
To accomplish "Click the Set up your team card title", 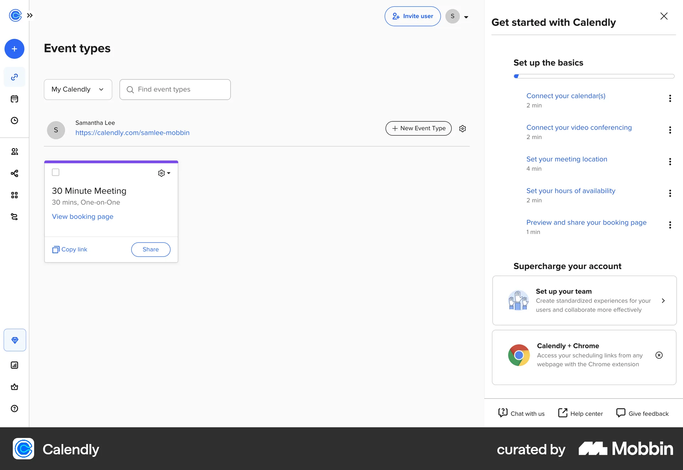I will tap(564, 291).
